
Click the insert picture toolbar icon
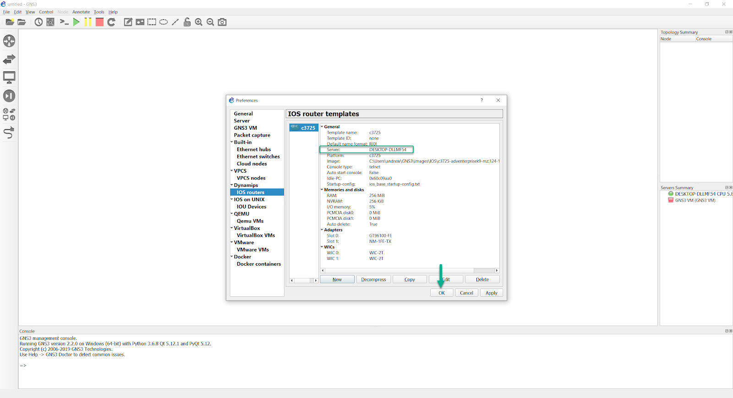[x=140, y=22]
